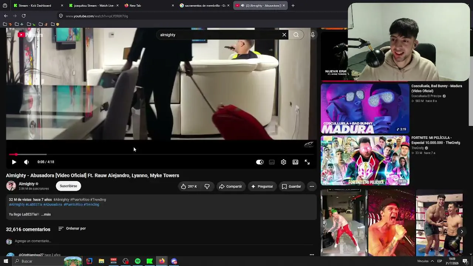This screenshot has width=473, height=266.
Task: Reload the YouTube page
Action: coord(24,16)
